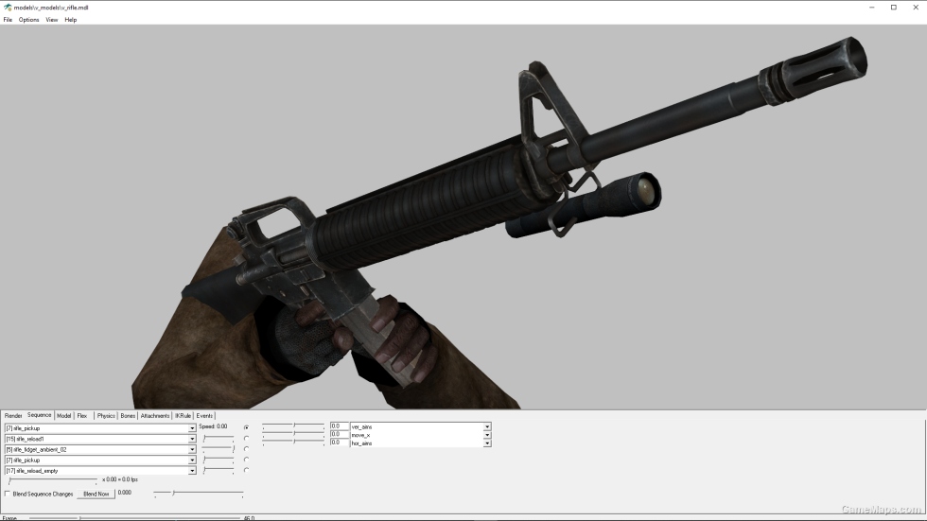Click the model viewer app icon in title bar
Viewport: 927px width, 521px height.
(8, 8)
